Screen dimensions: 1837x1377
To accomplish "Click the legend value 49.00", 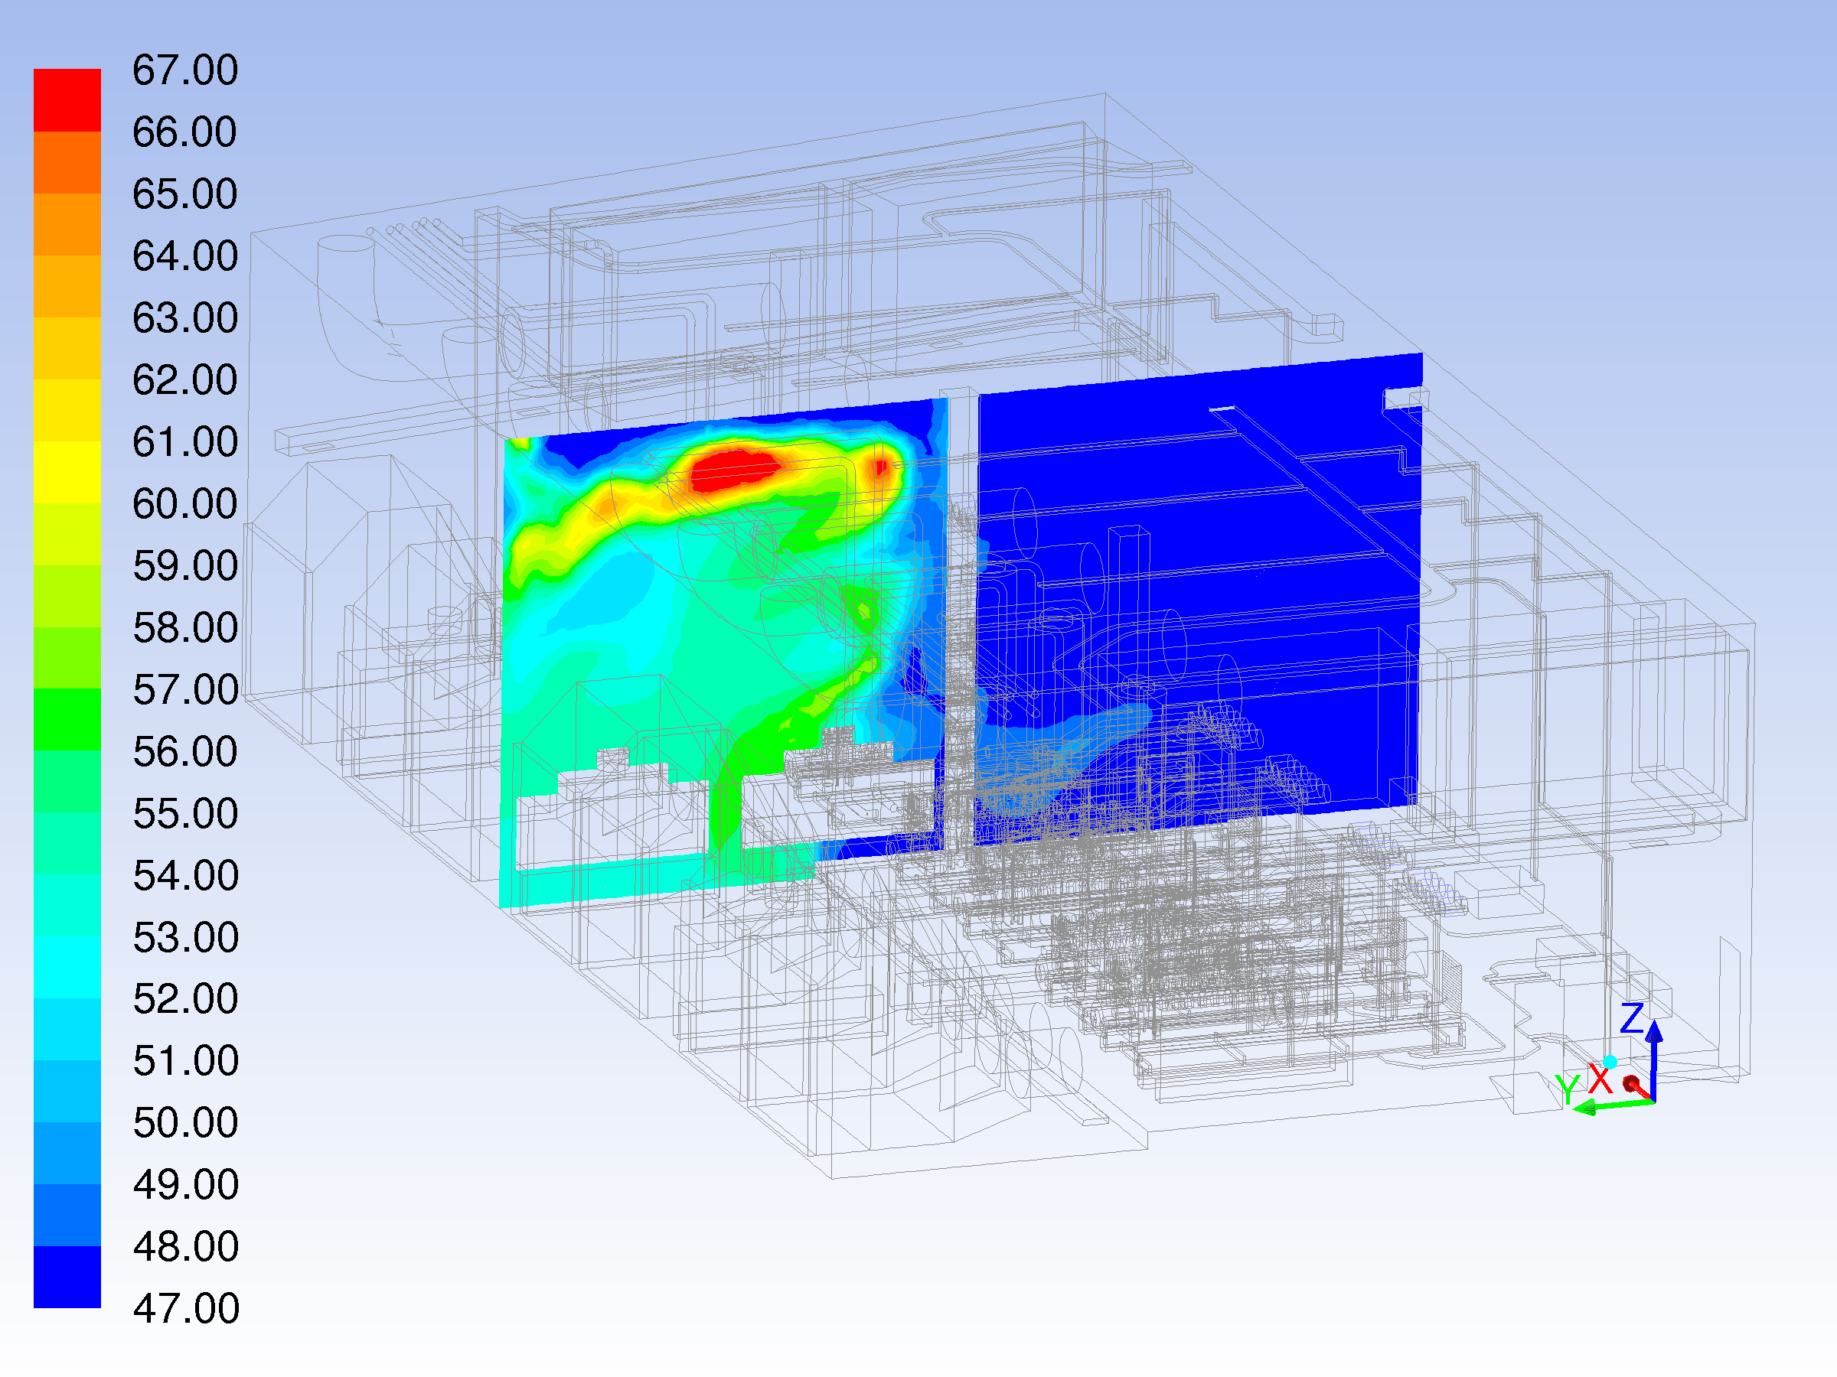I will click(x=185, y=1184).
